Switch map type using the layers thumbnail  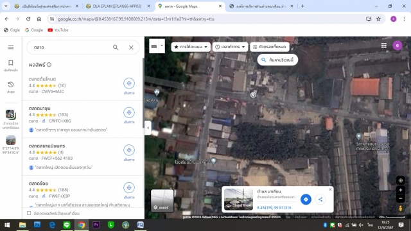(162, 200)
